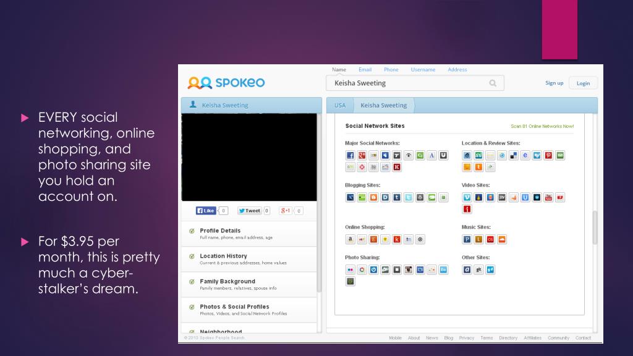Viewport: 633px width, 356px height.
Task: Select the Name search tab
Action: tap(339, 69)
